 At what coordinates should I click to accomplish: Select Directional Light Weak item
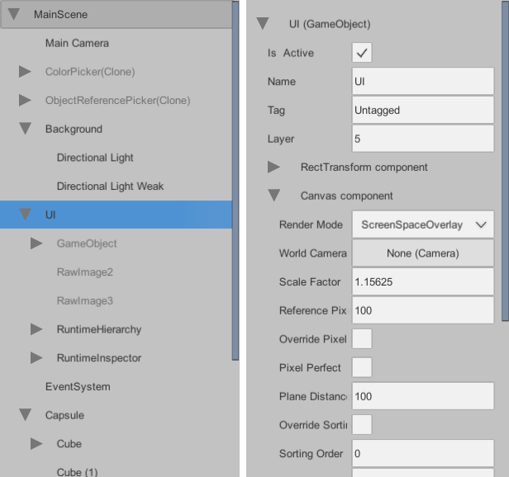tap(110, 187)
